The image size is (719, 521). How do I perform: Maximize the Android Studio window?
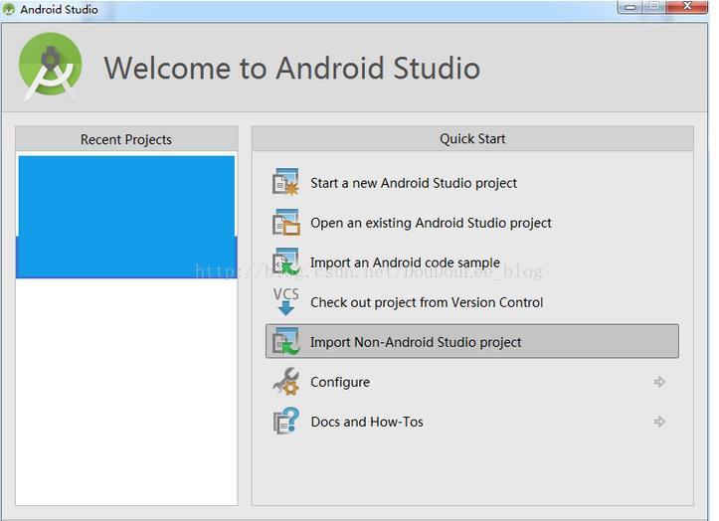(654, 6)
